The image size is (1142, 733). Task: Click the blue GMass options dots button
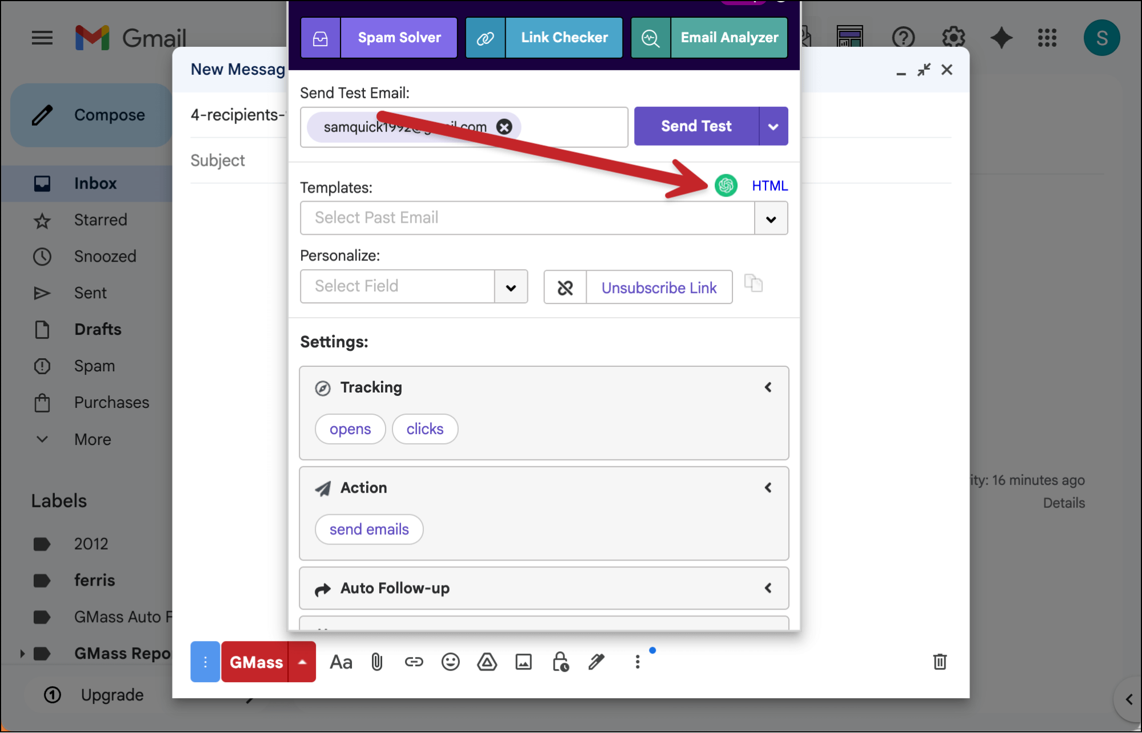[205, 662]
